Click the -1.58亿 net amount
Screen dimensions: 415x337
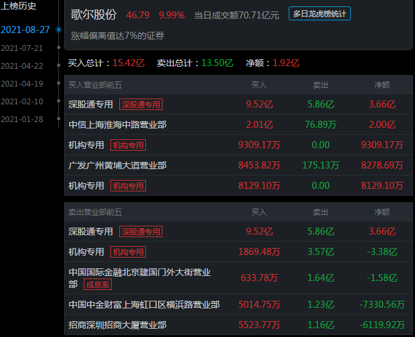click(382, 278)
